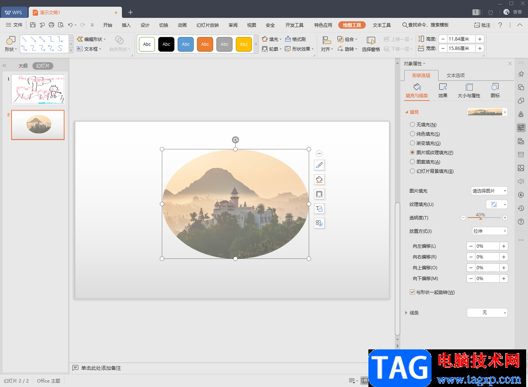
Task: Open texture fill dropdown
Action: (497, 204)
